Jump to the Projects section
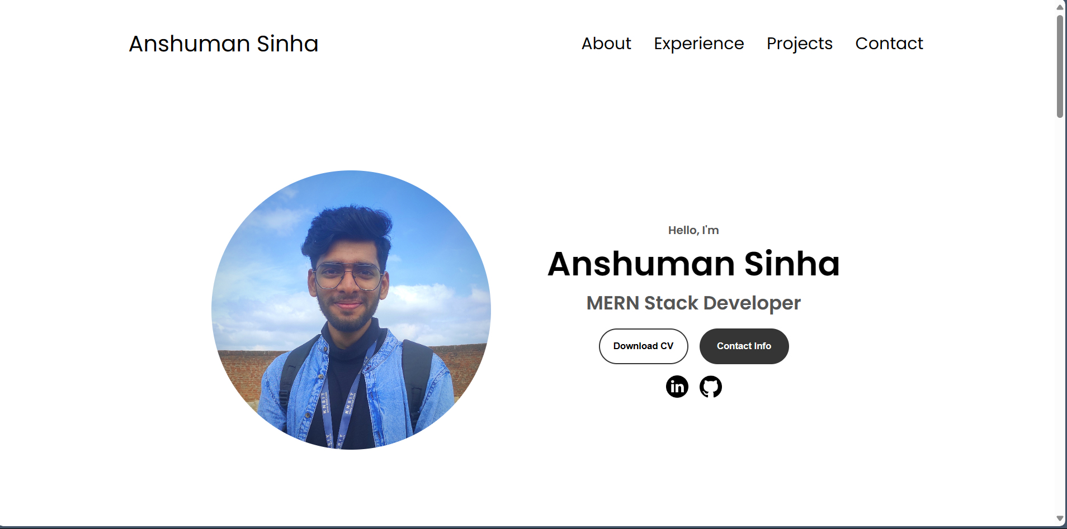Screen dimensions: 1067x529 click(x=800, y=44)
